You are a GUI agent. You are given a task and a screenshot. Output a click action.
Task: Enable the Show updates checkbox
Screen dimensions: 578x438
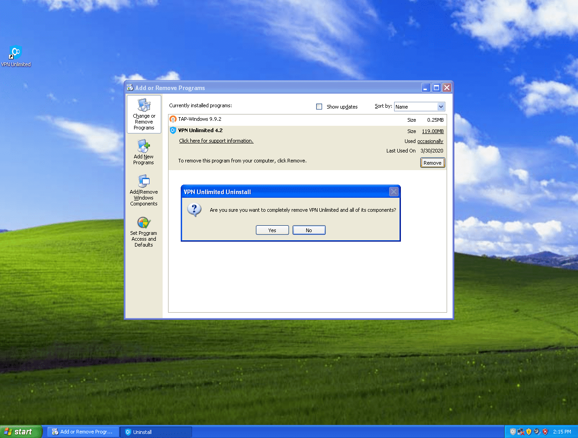pos(319,106)
